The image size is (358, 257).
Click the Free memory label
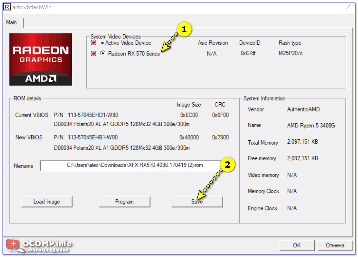point(262,158)
